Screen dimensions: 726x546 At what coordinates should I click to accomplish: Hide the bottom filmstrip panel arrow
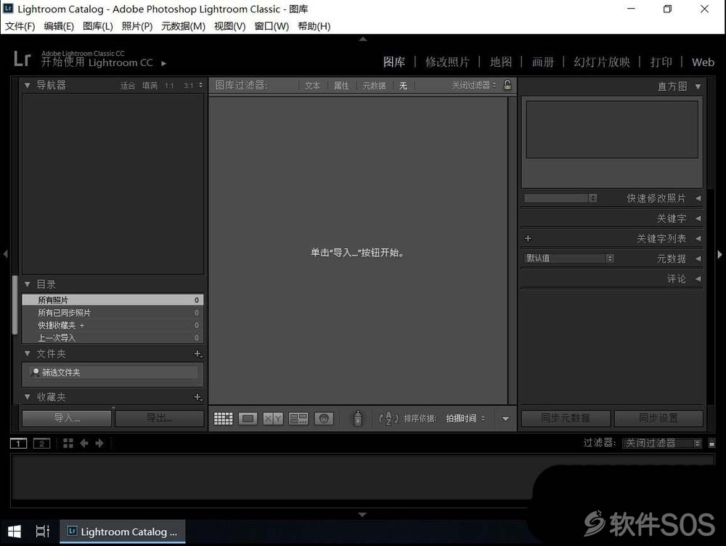pos(362,515)
